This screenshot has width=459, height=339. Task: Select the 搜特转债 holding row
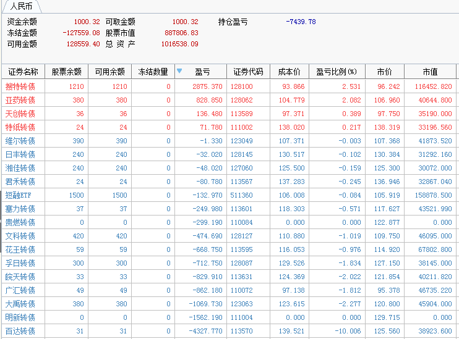pyautogui.click(x=20, y=86)
